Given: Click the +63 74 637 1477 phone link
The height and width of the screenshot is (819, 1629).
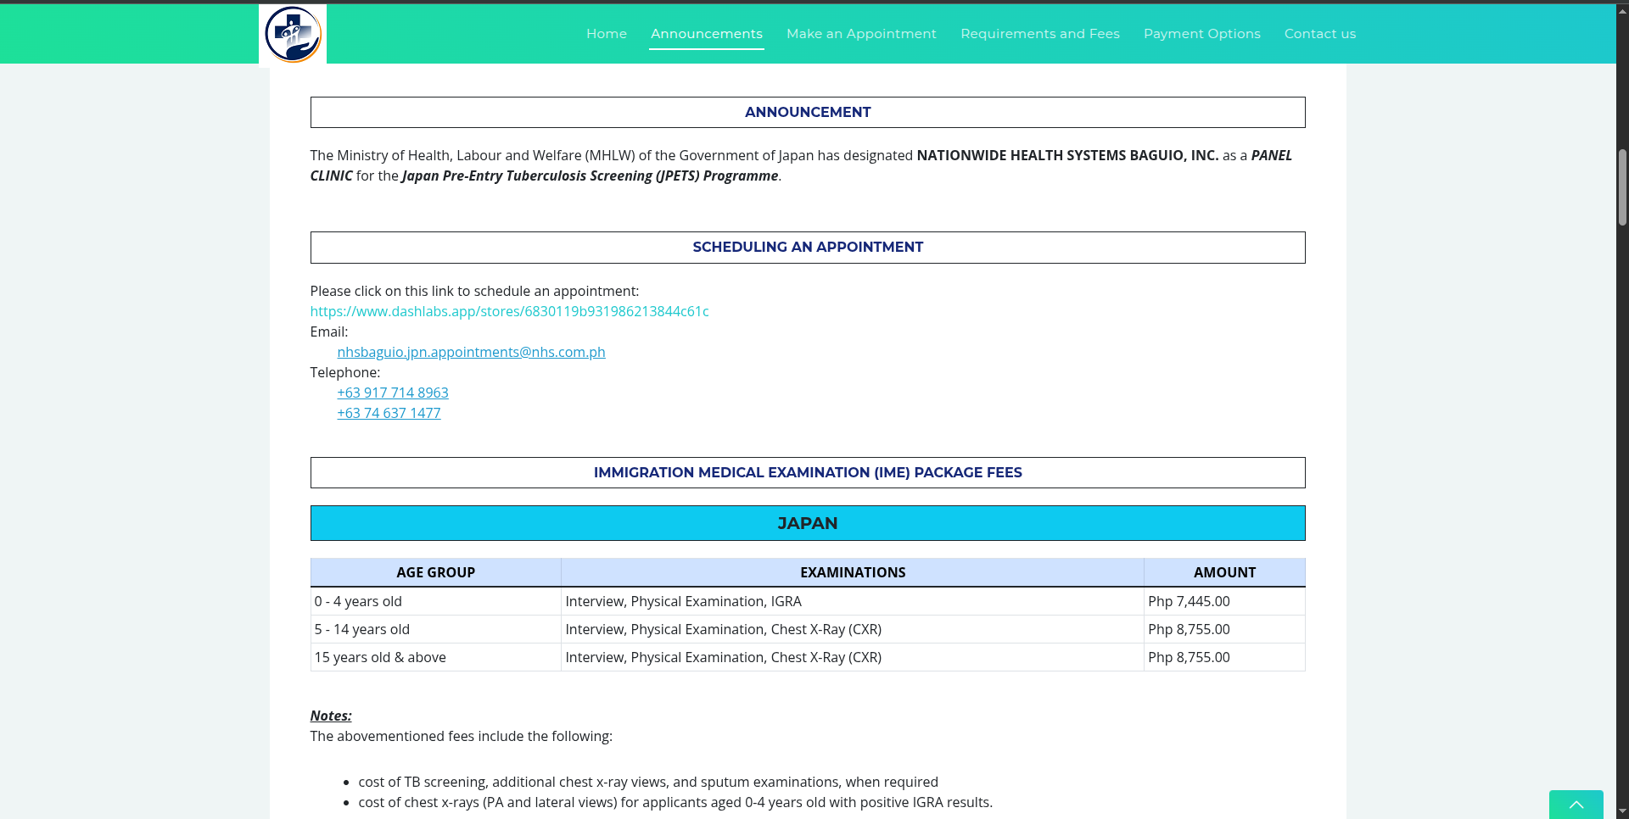Looking at the screenshot, I should click(x=389, y=413).
